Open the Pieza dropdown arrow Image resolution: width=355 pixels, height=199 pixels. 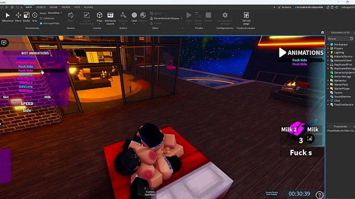pyautogui.click(x=99, y=24)
